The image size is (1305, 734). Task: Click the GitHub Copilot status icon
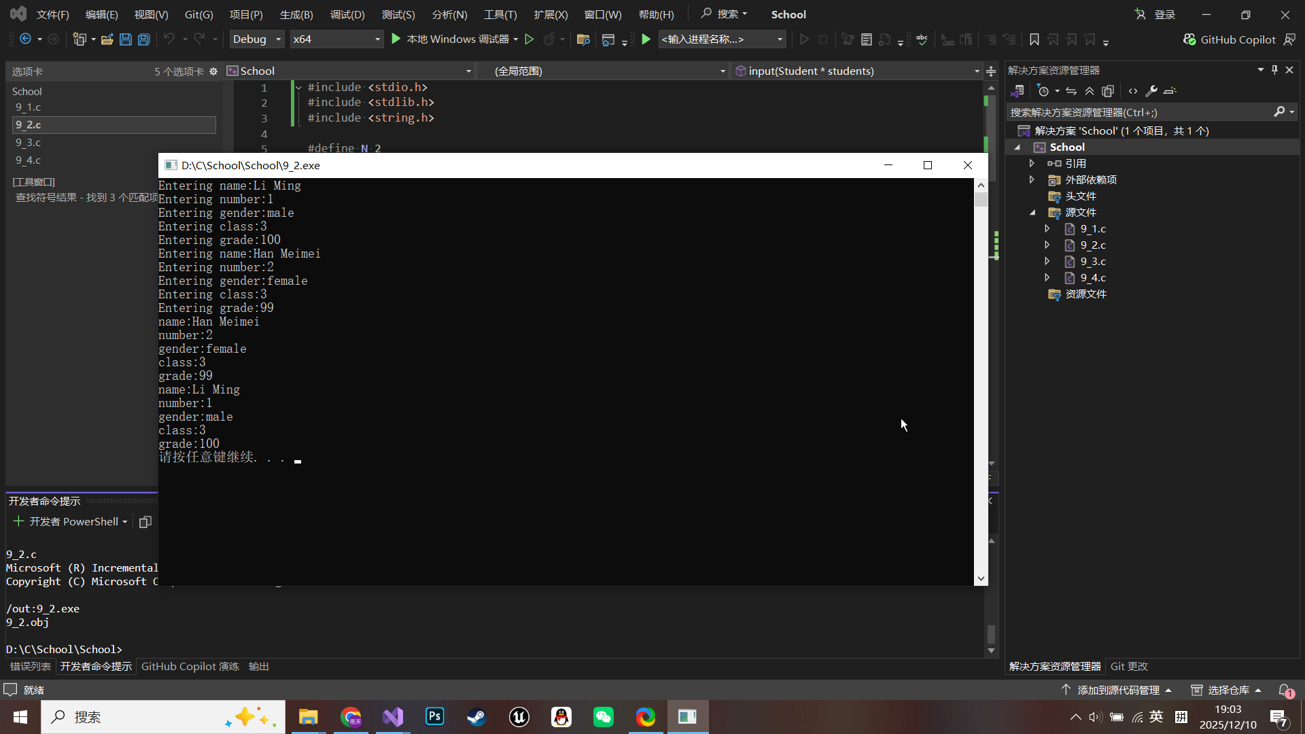point(1189,39)
